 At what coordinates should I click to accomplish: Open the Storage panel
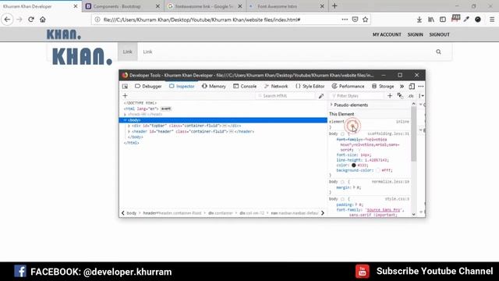383,87
